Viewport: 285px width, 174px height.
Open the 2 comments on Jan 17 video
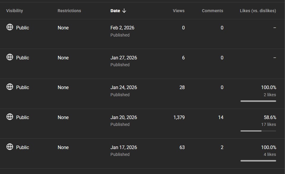[x=222, y=147]
